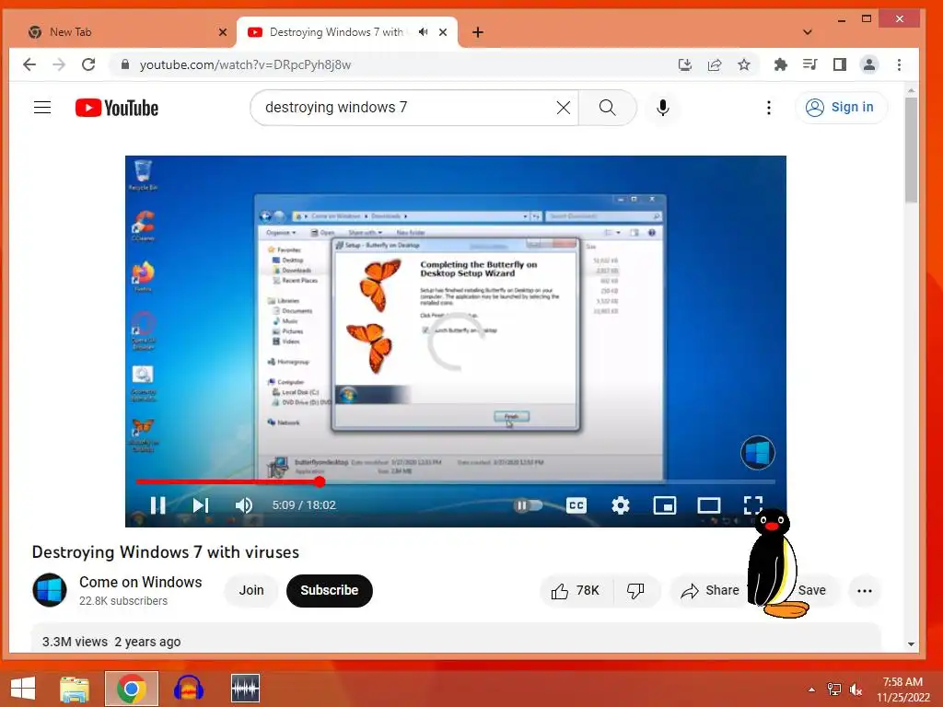Go to YouTube home via logo
The image size is (943, 707).
(117, 108)
